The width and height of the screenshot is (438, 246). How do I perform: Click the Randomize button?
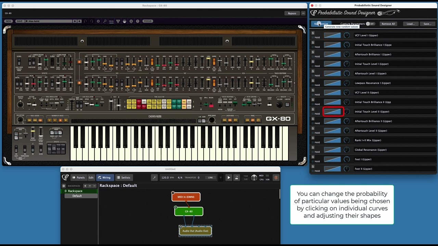pos(321,24)
